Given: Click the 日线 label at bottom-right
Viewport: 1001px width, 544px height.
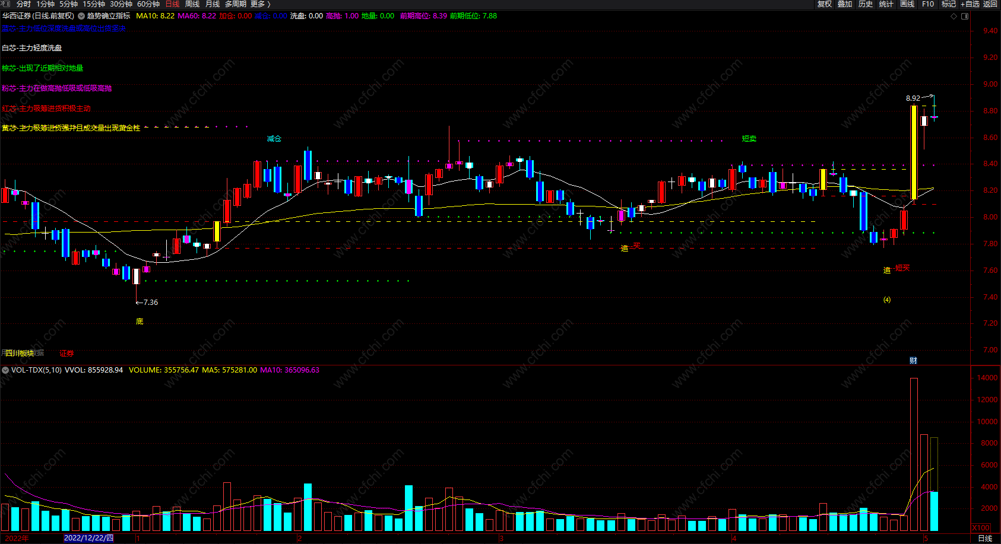Looking at the screenshot, I should tap(985, 538).
